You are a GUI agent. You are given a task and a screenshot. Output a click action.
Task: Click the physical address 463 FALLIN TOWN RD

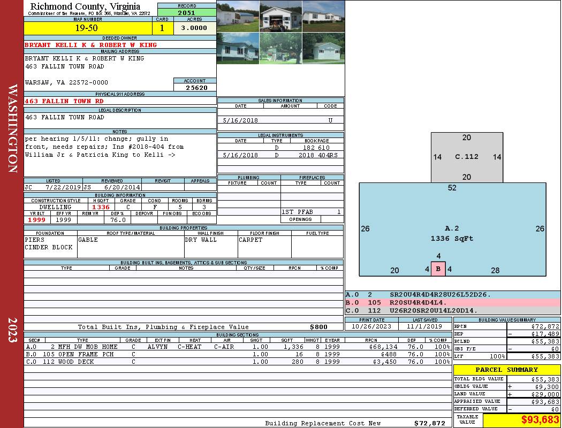[64, 101]
